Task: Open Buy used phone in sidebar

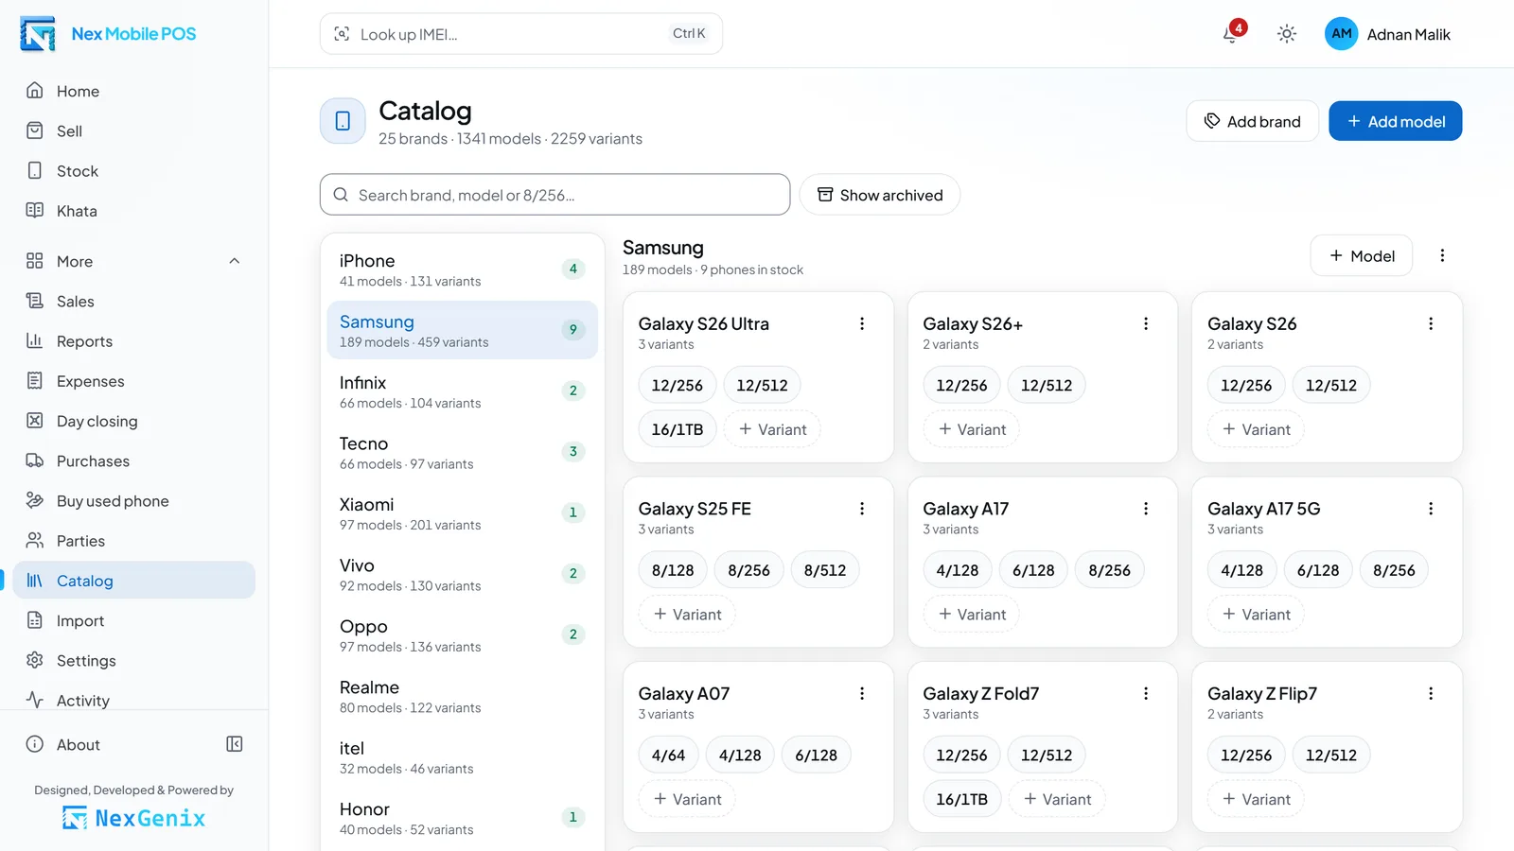Action: pos(134,501)
